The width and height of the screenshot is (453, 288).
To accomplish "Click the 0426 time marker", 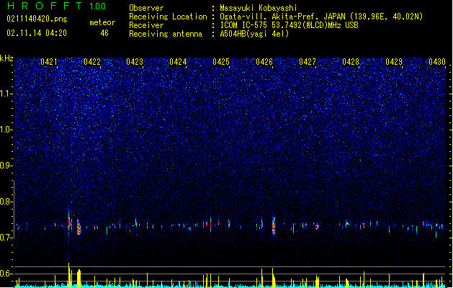I will pos(264,62).
